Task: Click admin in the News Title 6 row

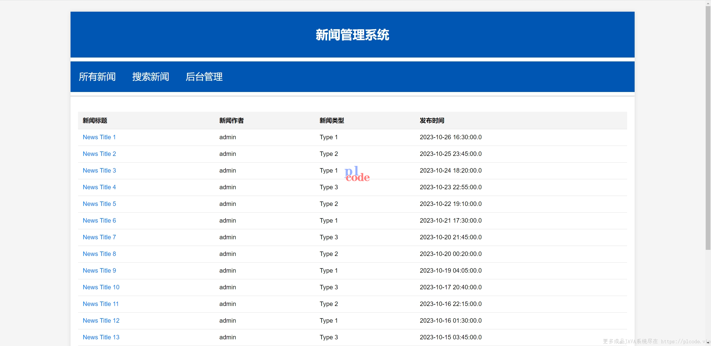Action: coord(228,221)
